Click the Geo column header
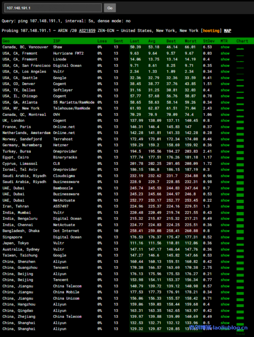The height and width of the screenshot is (337, 254). pos(6,41)
